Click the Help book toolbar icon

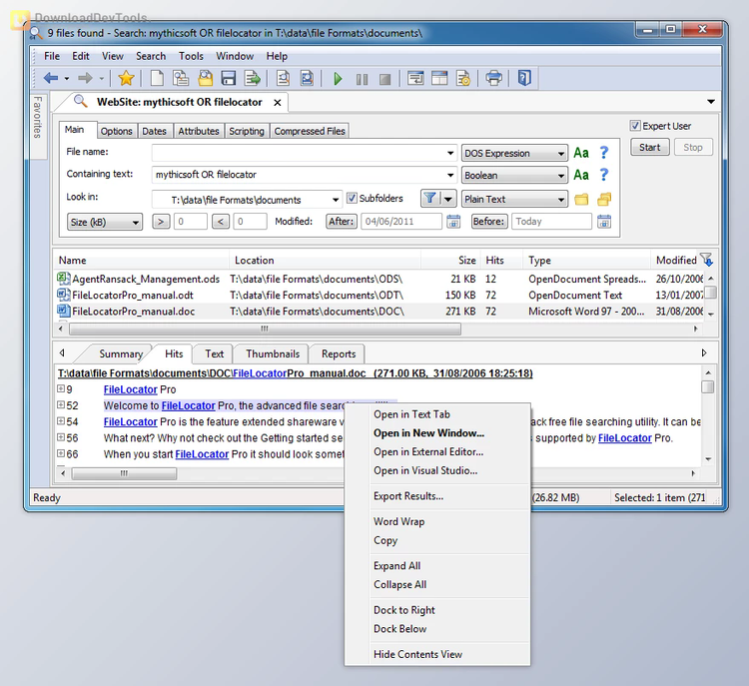coord(524,78)
